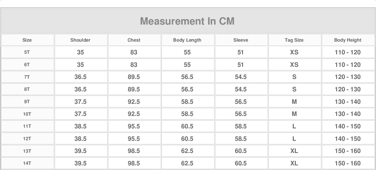
Task: Select the Body Length value for 13T
Action: [x=187, y=151]
